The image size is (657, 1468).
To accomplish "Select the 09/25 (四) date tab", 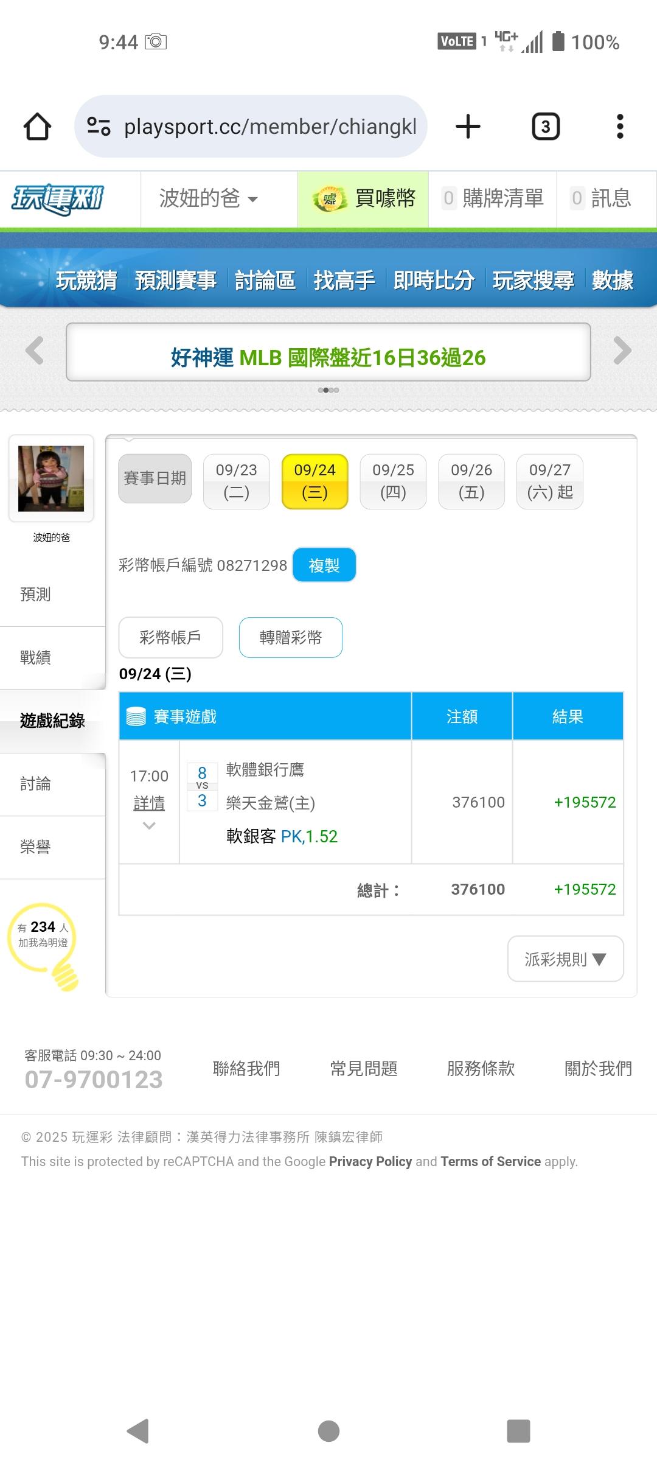I will click(393, 481).
